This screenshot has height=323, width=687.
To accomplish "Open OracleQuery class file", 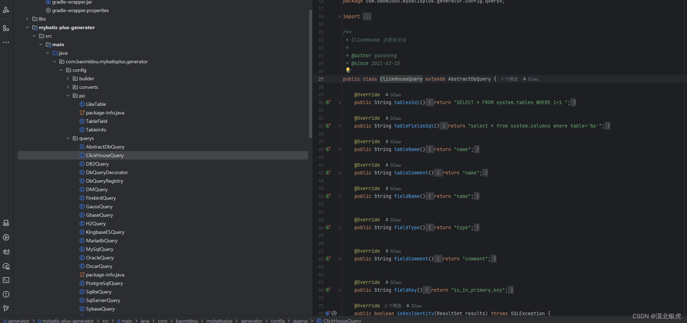I will pos(100,258).
